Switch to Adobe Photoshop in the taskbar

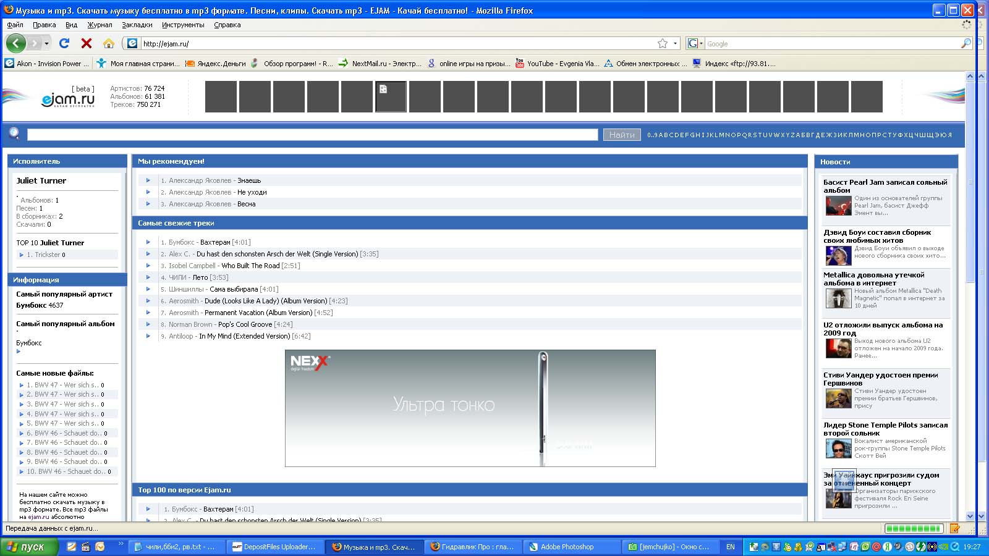pyautogui.click(x=572, y=547)
